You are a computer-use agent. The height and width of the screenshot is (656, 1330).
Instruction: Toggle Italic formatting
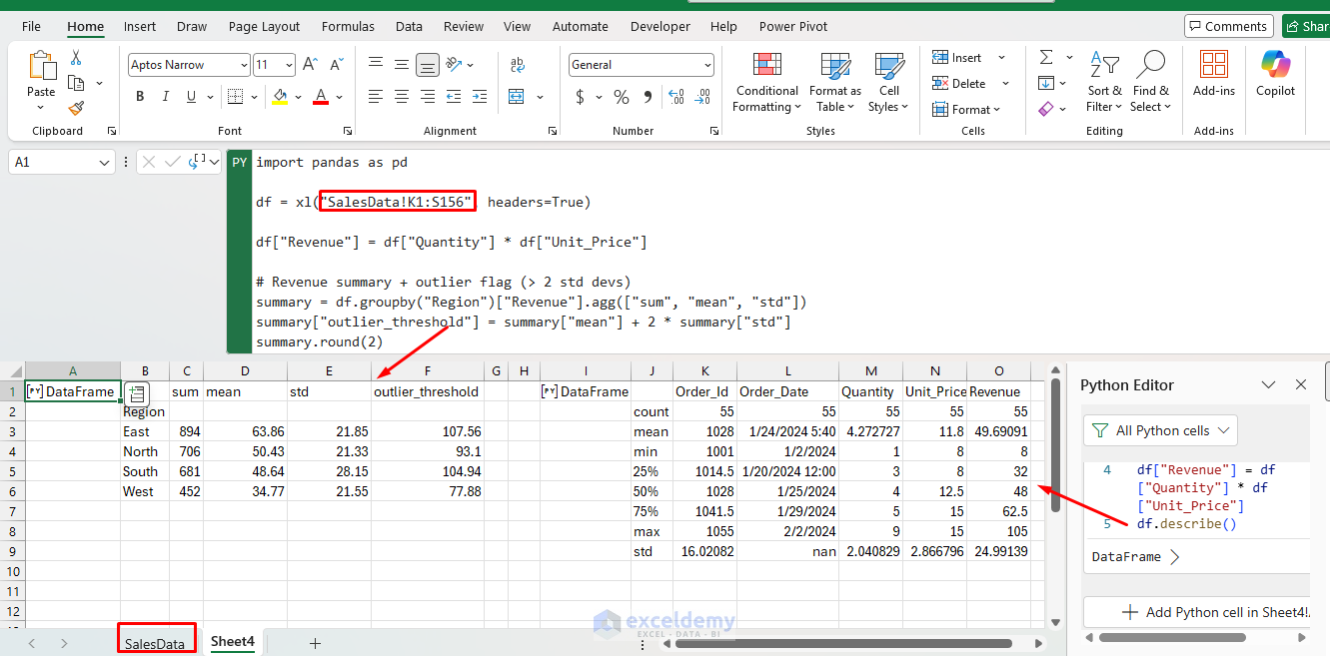[166, 97]
